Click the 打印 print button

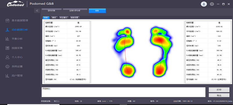tap(219, 90)
